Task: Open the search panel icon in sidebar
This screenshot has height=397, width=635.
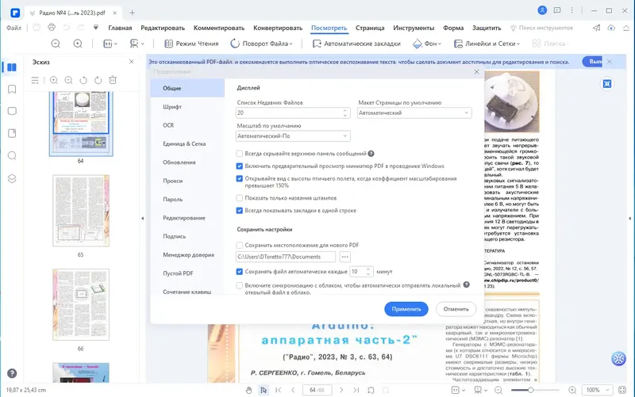Action: coord(12,155)
